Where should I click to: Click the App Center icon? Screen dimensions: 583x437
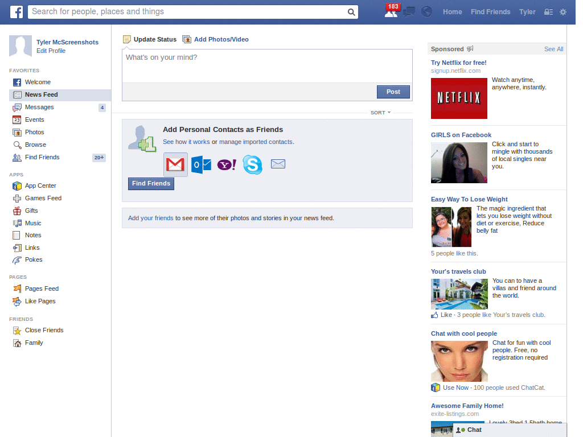click(17, 186)
